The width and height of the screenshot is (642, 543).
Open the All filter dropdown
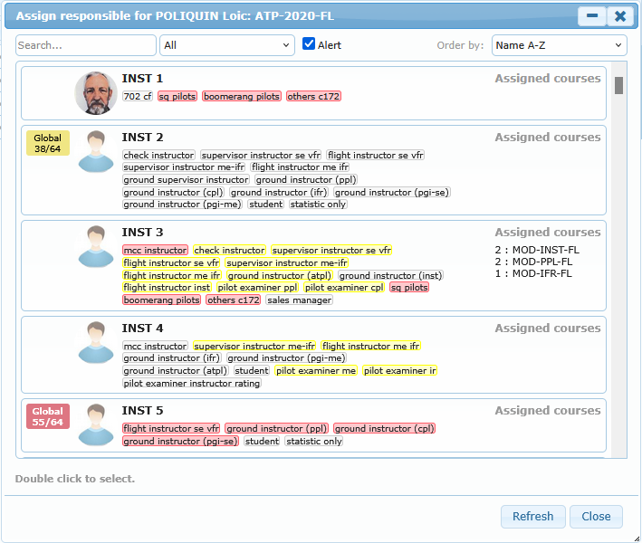[227, 45]
